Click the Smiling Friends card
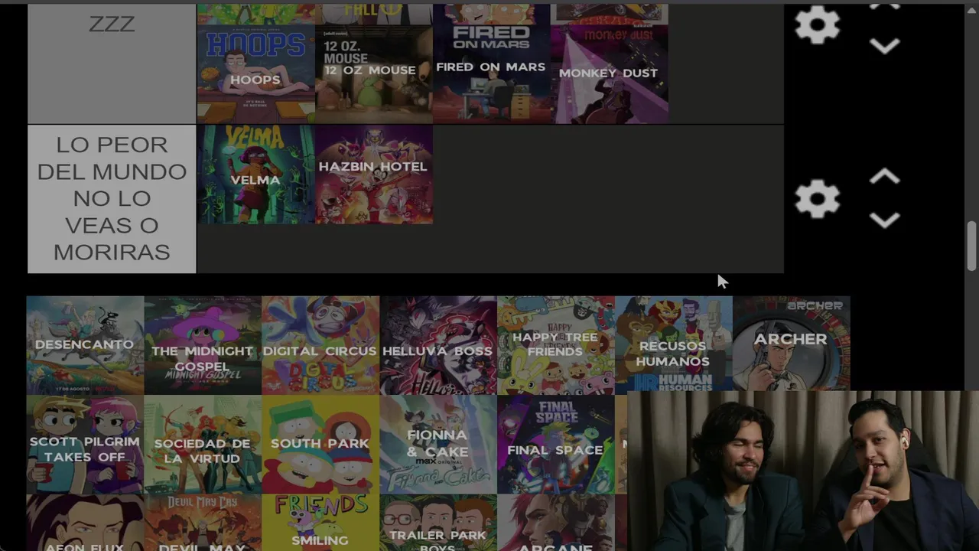The width and height of the screenshot is (979, 551). pos(320,523)
